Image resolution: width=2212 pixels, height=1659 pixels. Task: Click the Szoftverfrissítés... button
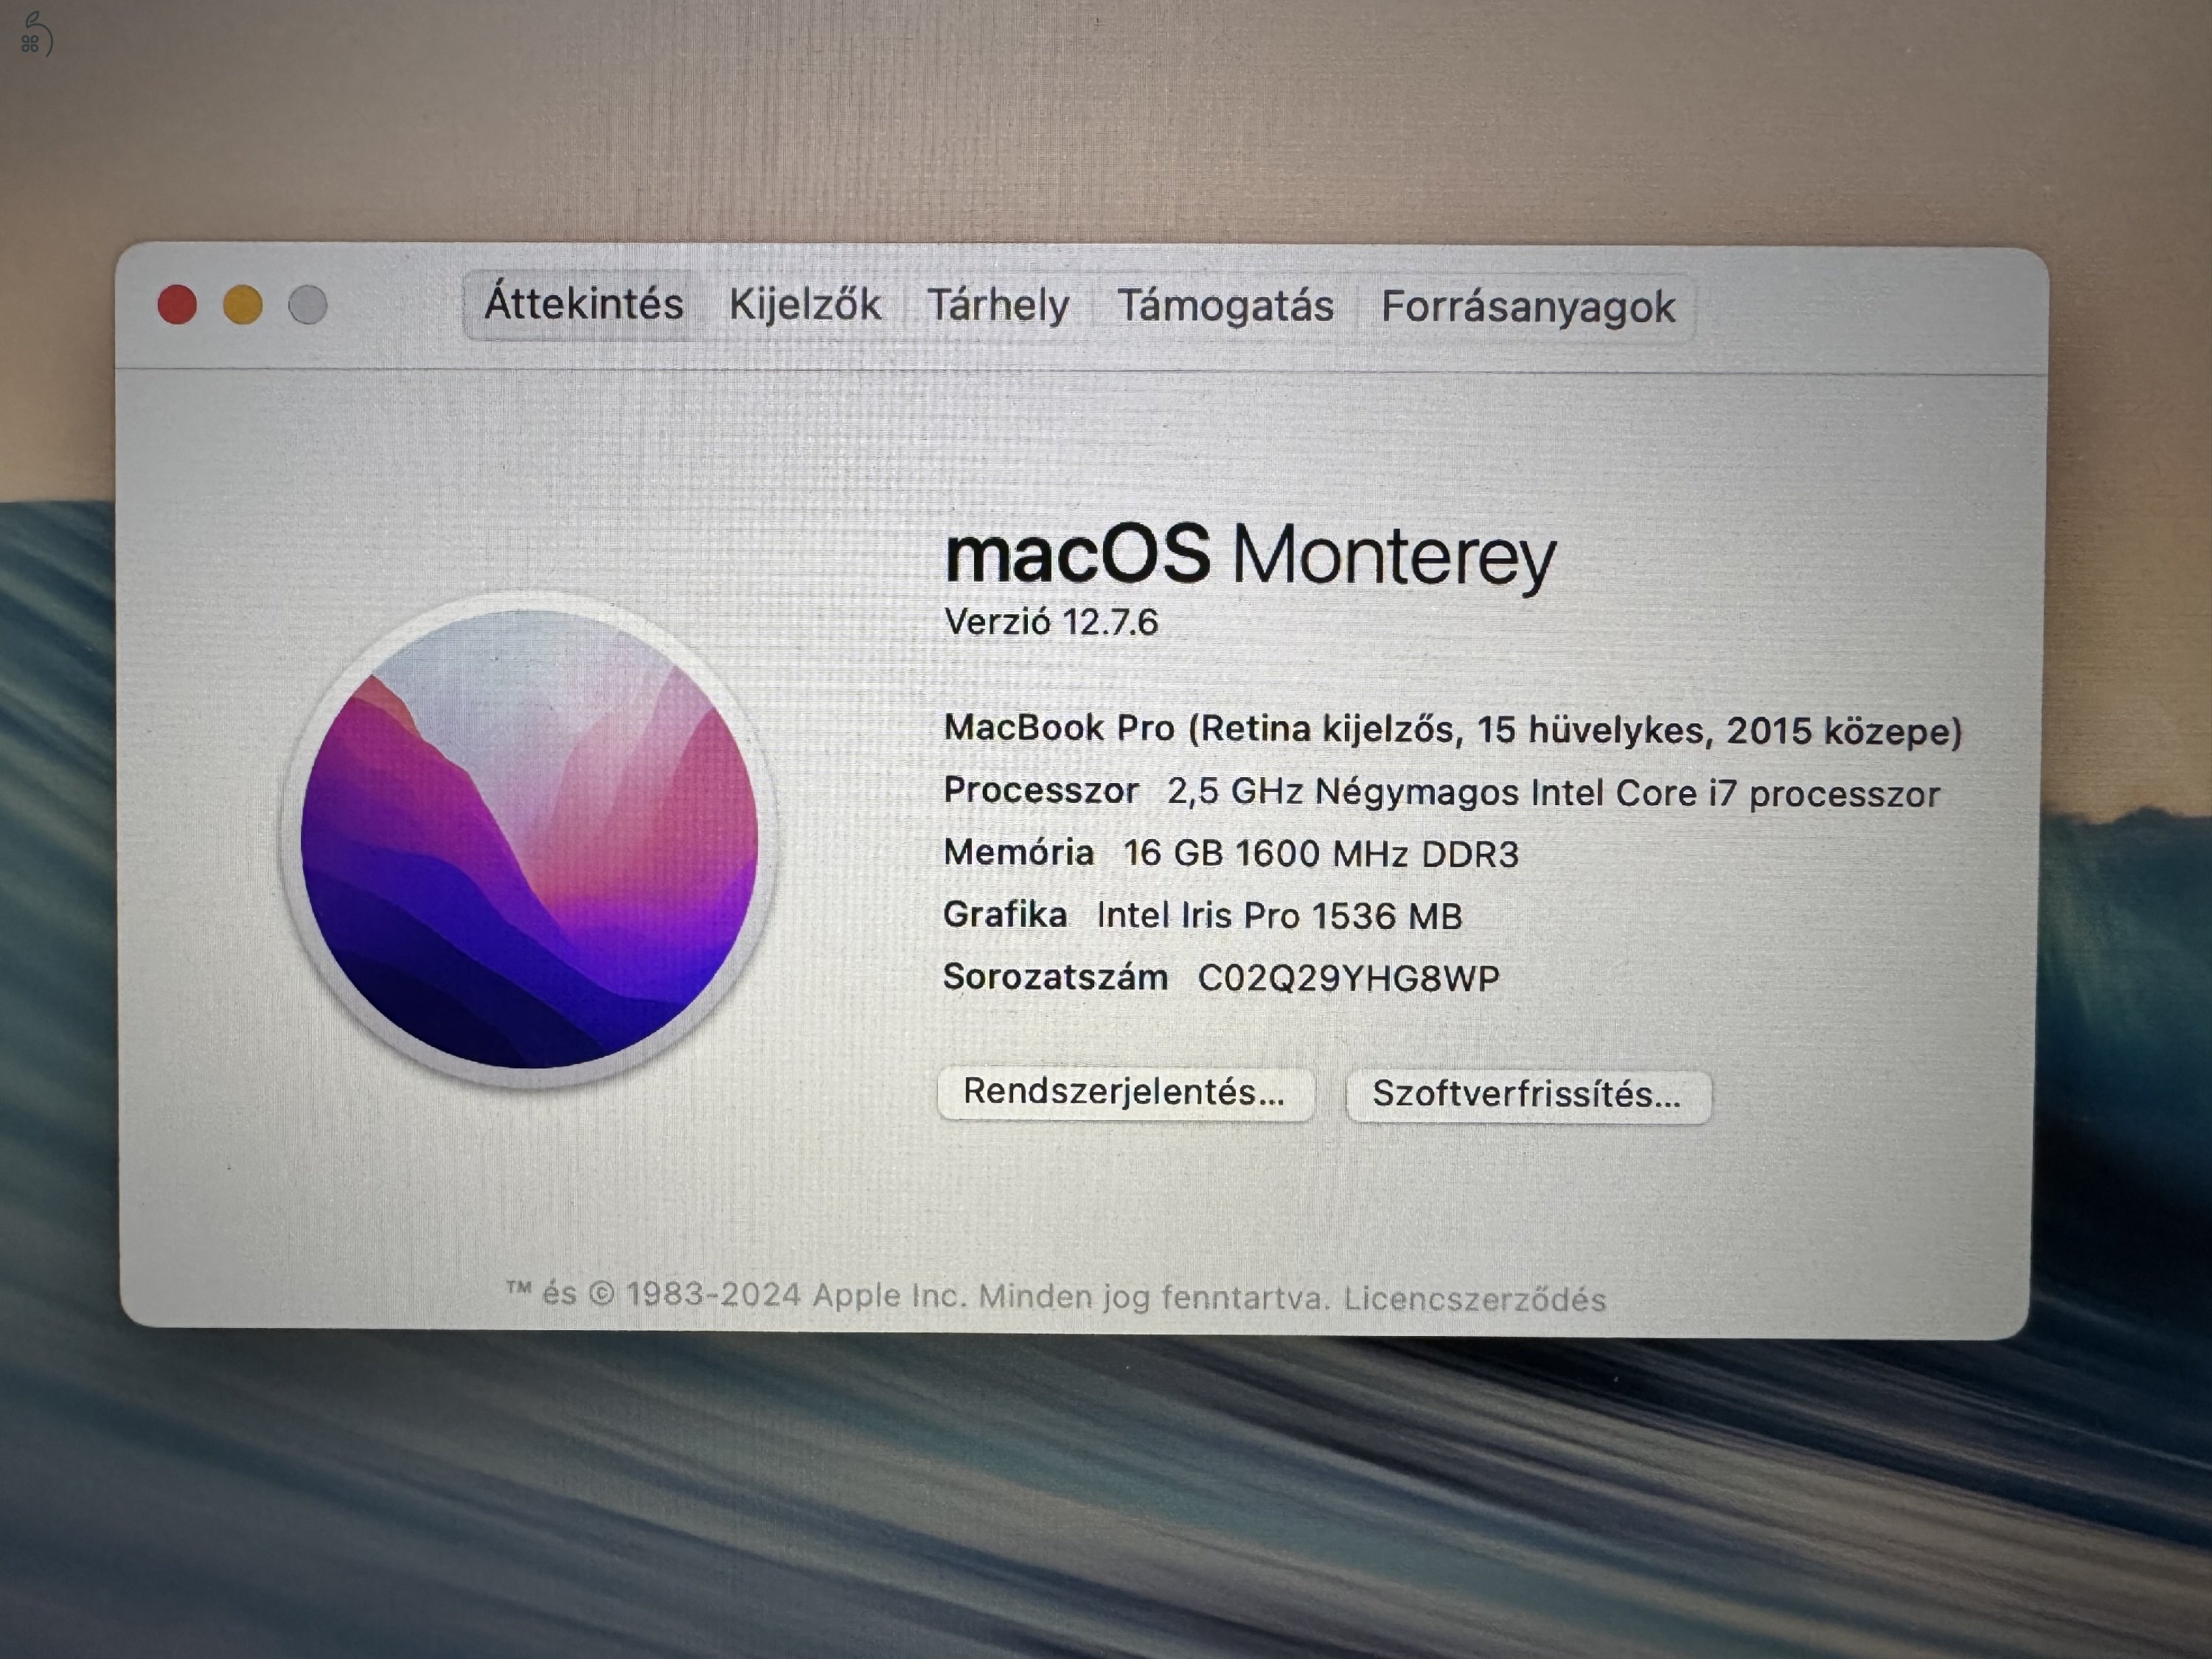point(1528,1095)
